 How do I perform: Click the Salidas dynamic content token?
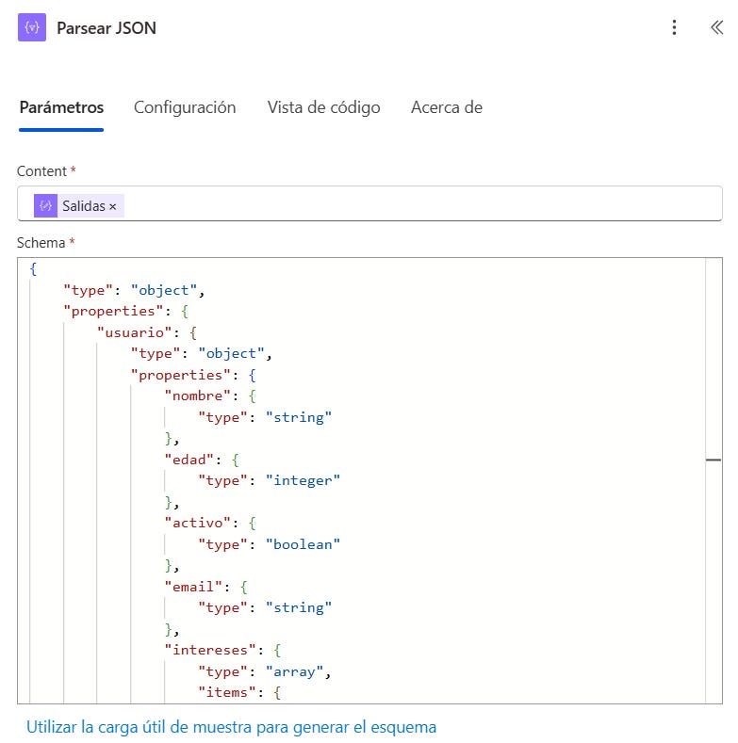coord(79,205)
